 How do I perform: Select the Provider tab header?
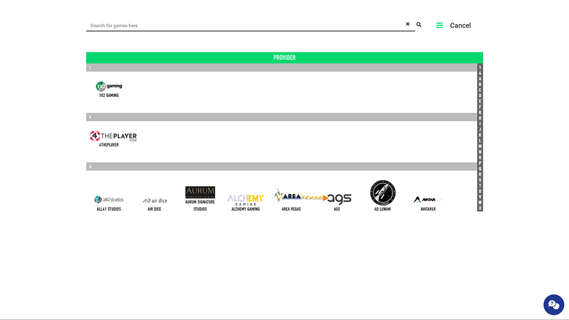pyautogui.click(x=284, y=58)
